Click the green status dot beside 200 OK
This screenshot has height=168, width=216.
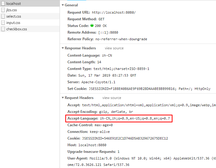(92, 26)
